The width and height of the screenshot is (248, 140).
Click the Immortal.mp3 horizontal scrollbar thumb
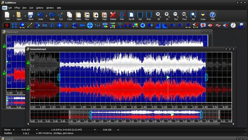144,124
